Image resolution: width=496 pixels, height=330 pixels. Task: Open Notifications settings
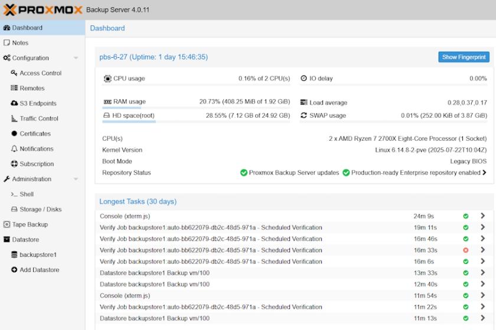[43, 149]
